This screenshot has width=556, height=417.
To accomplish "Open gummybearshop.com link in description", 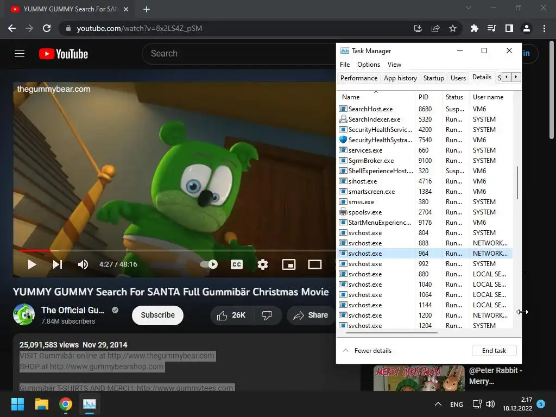I will point(106,367).
